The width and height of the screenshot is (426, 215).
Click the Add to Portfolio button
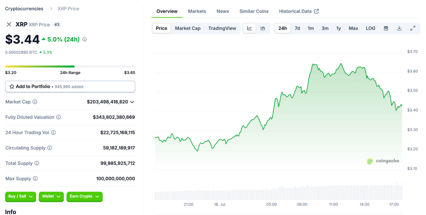click(70, 86)
